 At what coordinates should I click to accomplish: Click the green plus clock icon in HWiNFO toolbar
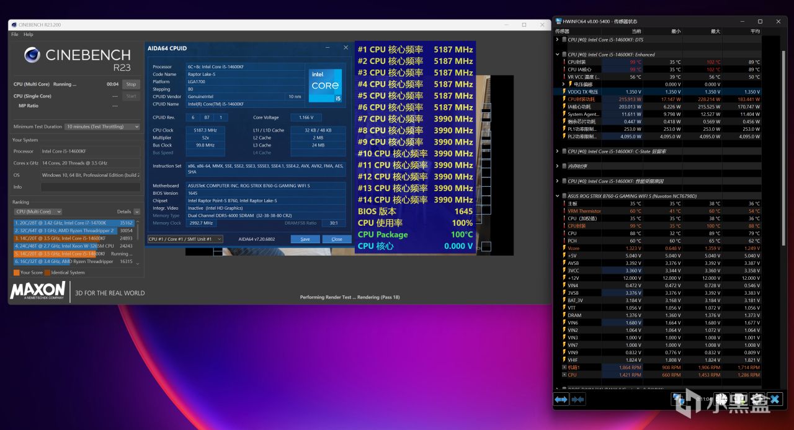738,399
